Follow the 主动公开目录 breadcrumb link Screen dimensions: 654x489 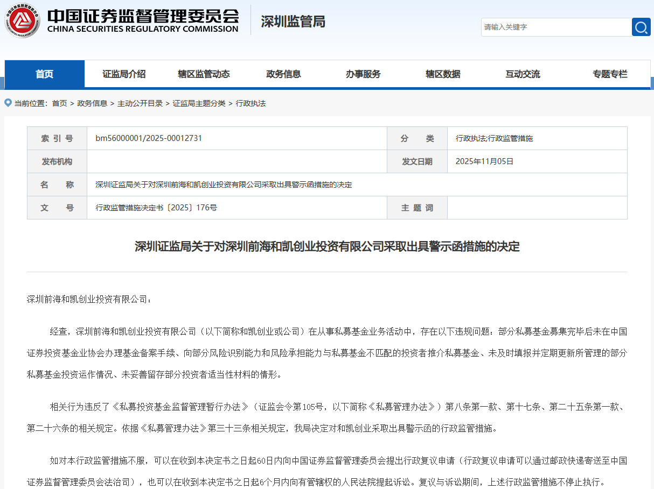click(140, 103)
